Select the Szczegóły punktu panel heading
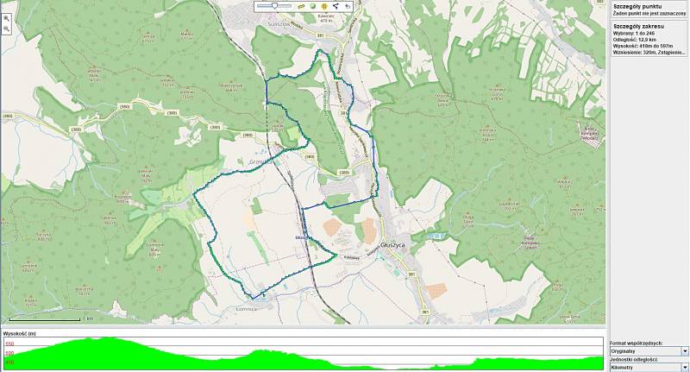690x372 pixels. (637, 5)
